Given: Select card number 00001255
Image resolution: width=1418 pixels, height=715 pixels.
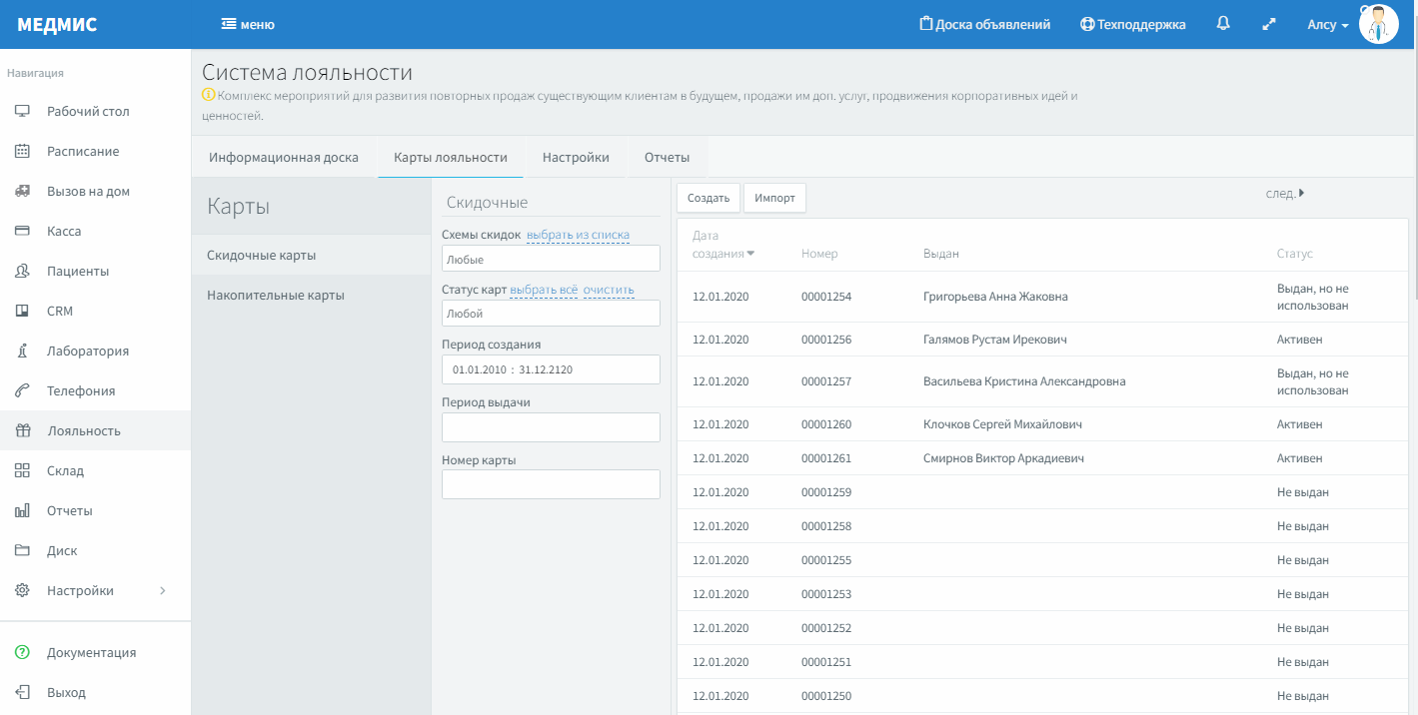Looking at the screenshot, I should pos(826,560).
